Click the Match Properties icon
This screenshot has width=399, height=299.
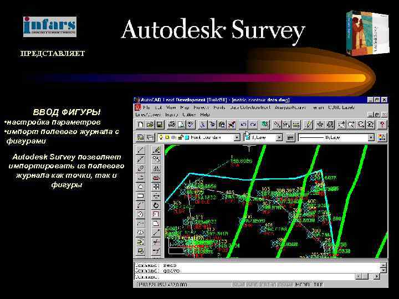[232, 125]
